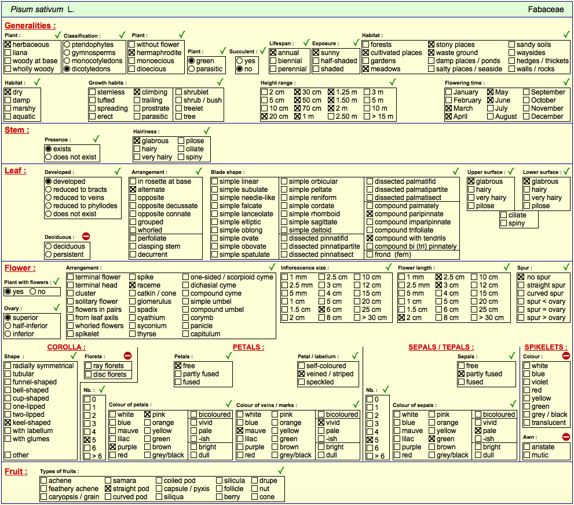Open the Stem section heading
The image size is (574, 505).
pos(16,130)
